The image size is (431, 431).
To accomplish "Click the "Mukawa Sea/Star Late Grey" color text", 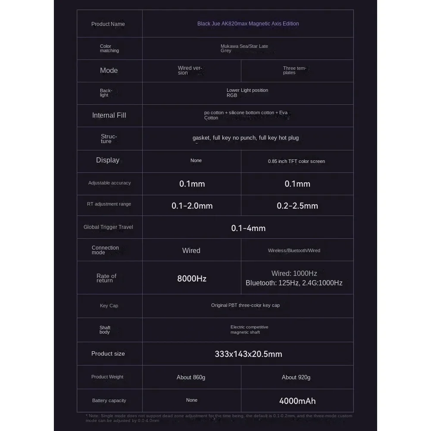I will [x=244, y=48].
